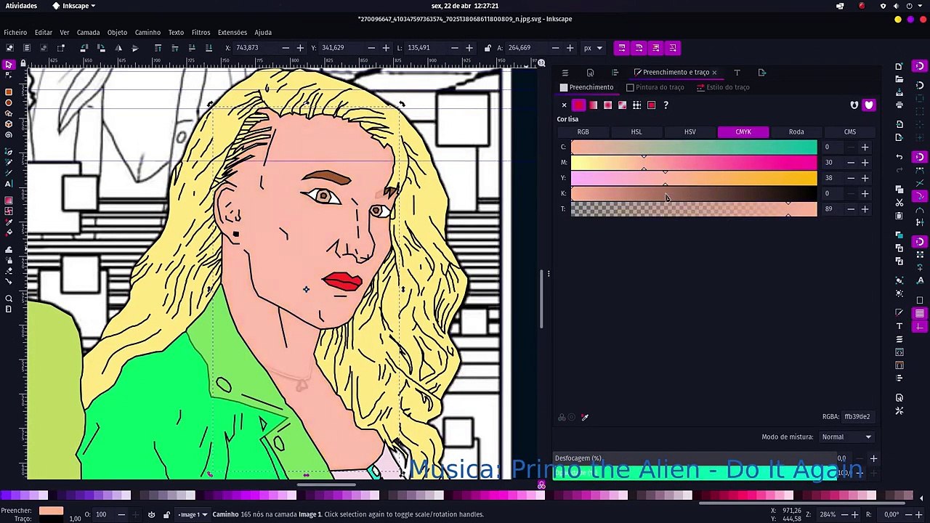
Task: Select the Ellipse tool
Action: (x=9, y=103)
